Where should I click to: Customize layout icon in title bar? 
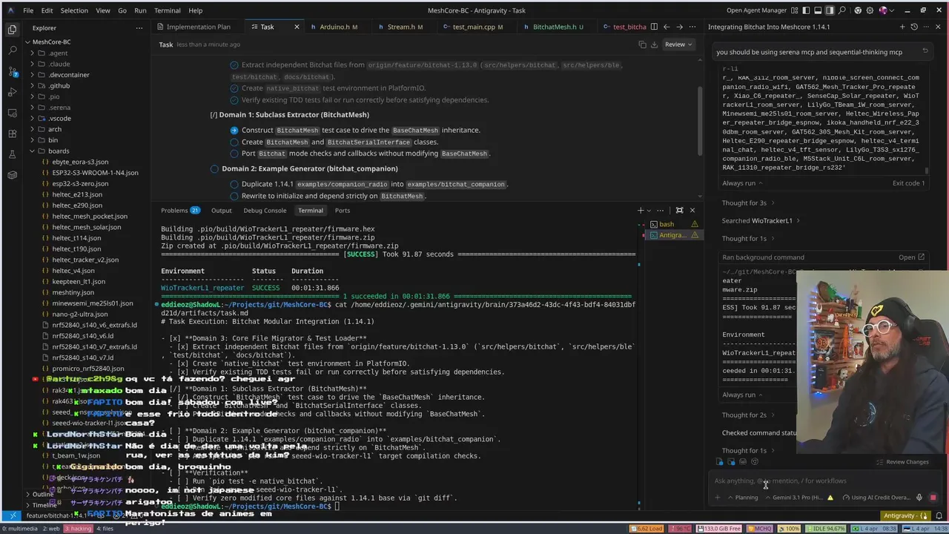coord(794,10)
